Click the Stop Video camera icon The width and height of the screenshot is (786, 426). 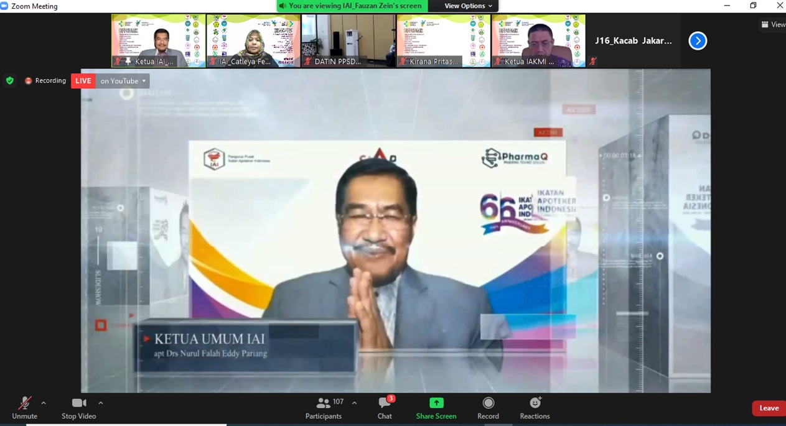pos(78,403)
